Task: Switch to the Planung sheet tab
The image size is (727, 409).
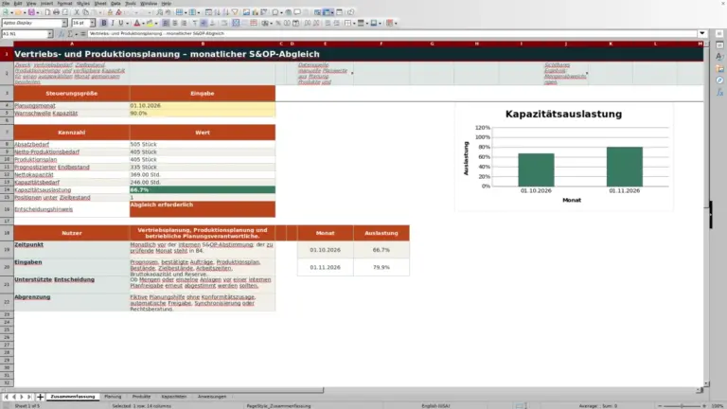Action: [113, 397]
